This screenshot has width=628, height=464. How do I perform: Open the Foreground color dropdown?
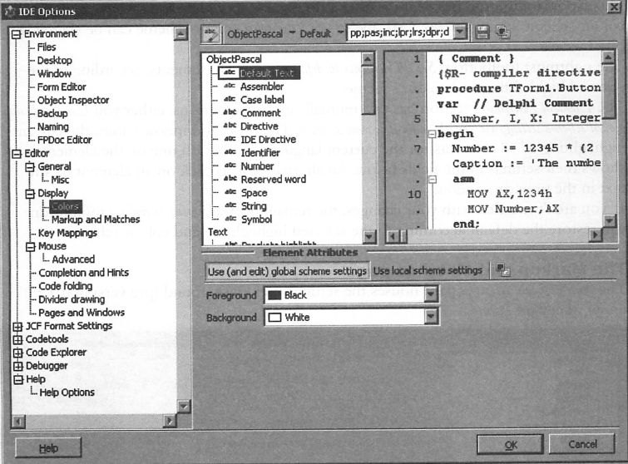pyautogui.click(x=430, y=294)
